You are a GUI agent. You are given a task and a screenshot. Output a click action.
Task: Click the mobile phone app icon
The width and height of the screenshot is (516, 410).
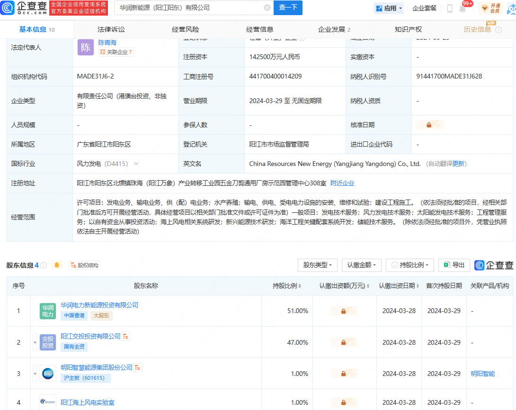coord(449,8)
